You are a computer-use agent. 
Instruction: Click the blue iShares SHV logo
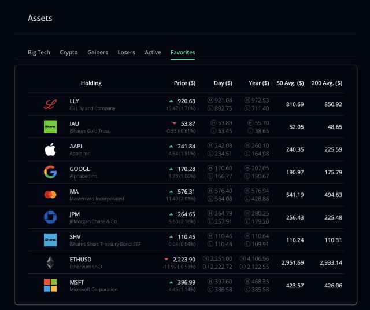pyautogui.click(x=50, y=240)
